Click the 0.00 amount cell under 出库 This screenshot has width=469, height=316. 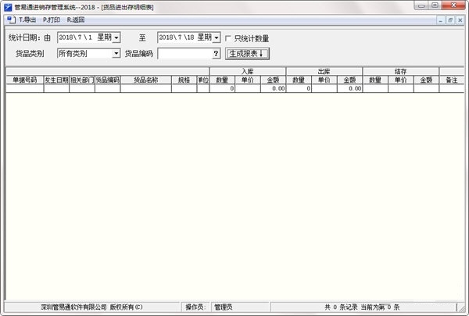click(349, 88)
